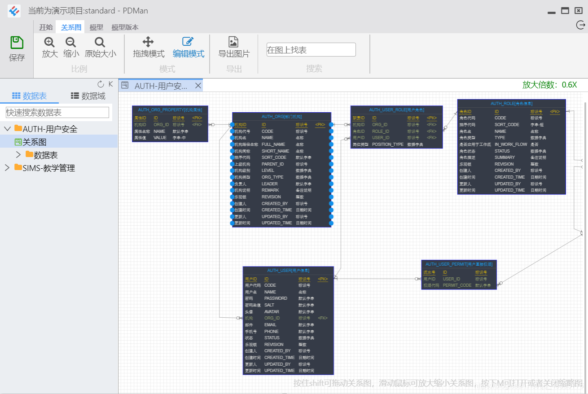The height and width of the screenshot is (394, 588).
Task: Close the AUTH-用户安... diagram tab
Action: pyautogui.click(x=198, y=86)
